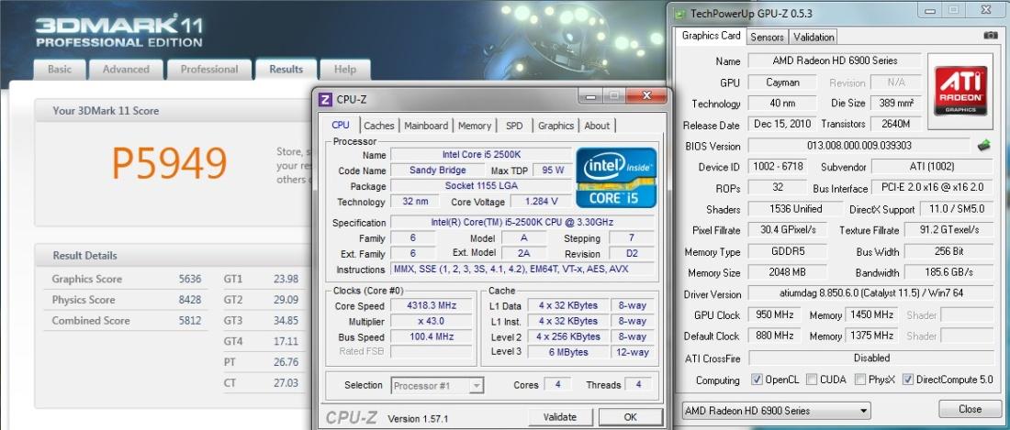Click the CPU-Z Code Name Sandy Bridge field
This screenshot has height=430, width=1010.
click(x=438, y=171)
